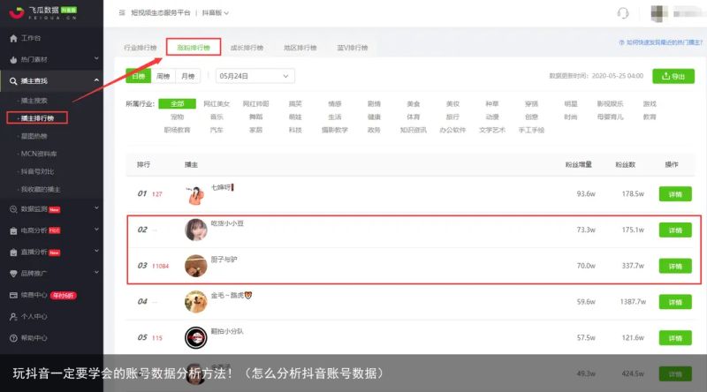The width and height of the screenshot is (707, 392).
Task: Switch to the 地区排行榜 tab
Action: click(x=300, y=48)
